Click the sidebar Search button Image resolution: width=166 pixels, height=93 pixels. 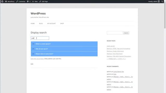[126, 33]
